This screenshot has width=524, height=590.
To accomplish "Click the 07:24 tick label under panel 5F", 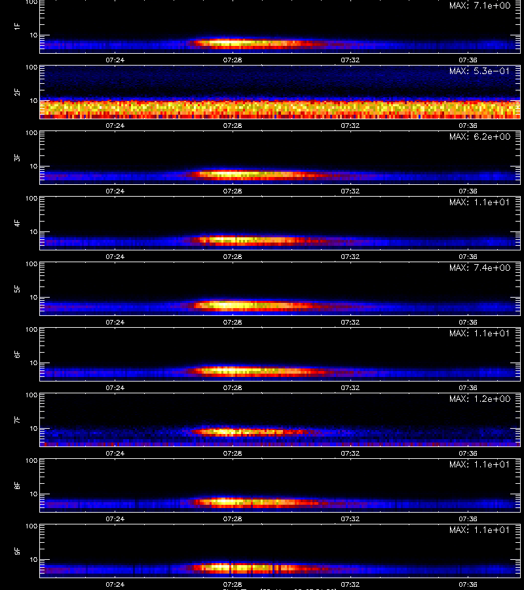I will [x=115, y=322].
